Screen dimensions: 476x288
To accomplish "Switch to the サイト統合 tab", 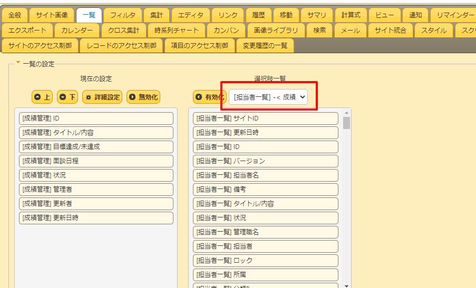I will 391,31.
